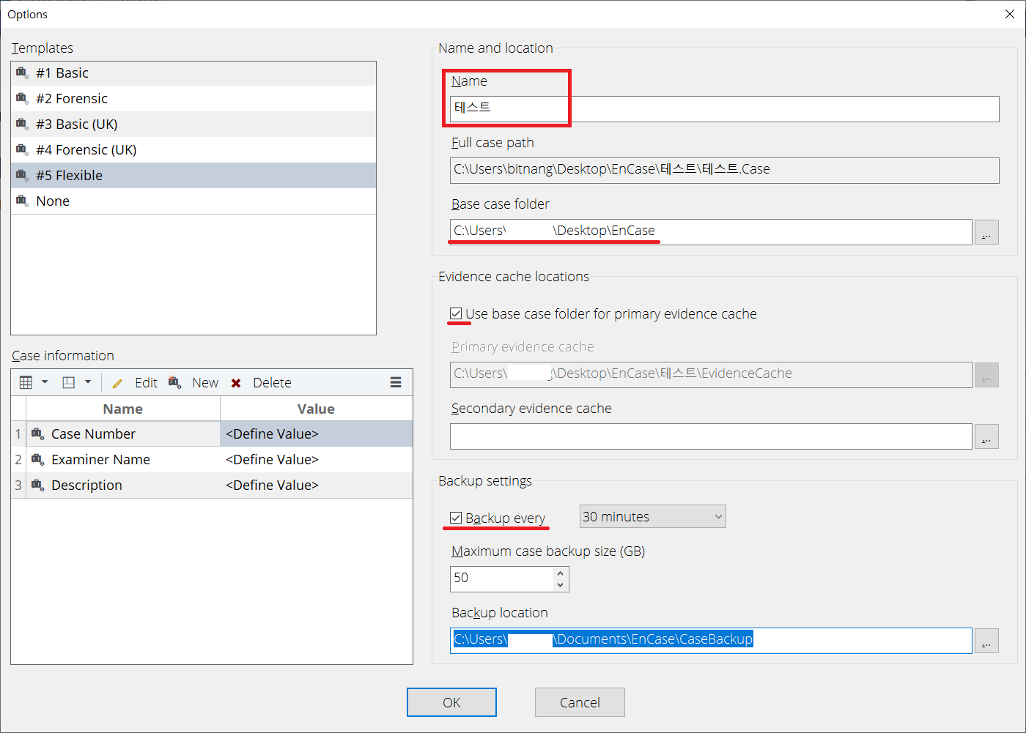Expand the pane layout dropdown arrow
The height and width of the screenshot is (733, 1026).
(88, 382)
